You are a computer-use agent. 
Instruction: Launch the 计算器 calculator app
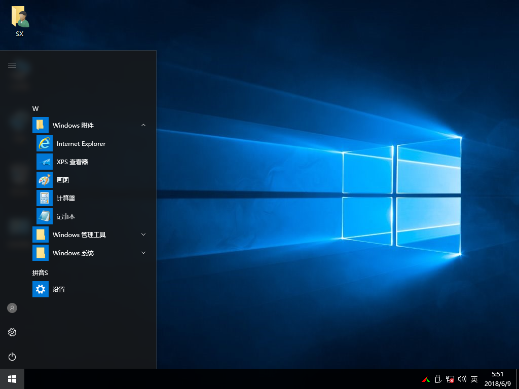pyautogui.click(x=65, y=199)
